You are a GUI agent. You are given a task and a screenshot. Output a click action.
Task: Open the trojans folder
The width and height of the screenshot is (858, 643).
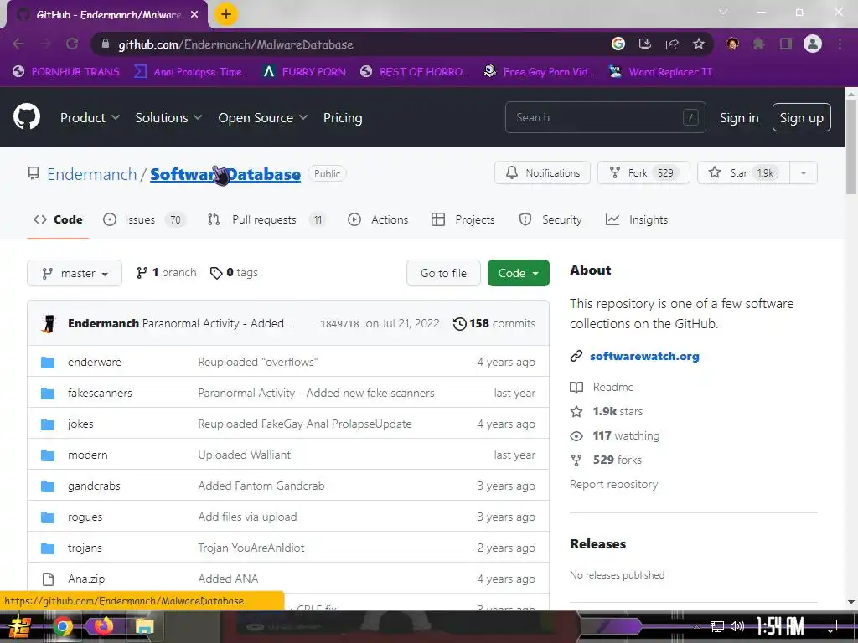85,548
